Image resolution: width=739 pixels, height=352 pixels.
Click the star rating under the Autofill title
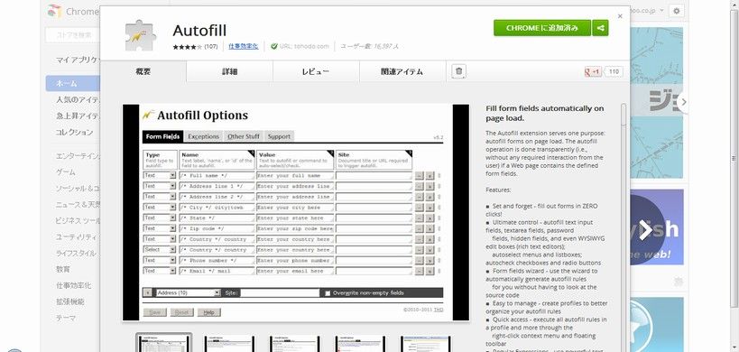tap(187, 47)
